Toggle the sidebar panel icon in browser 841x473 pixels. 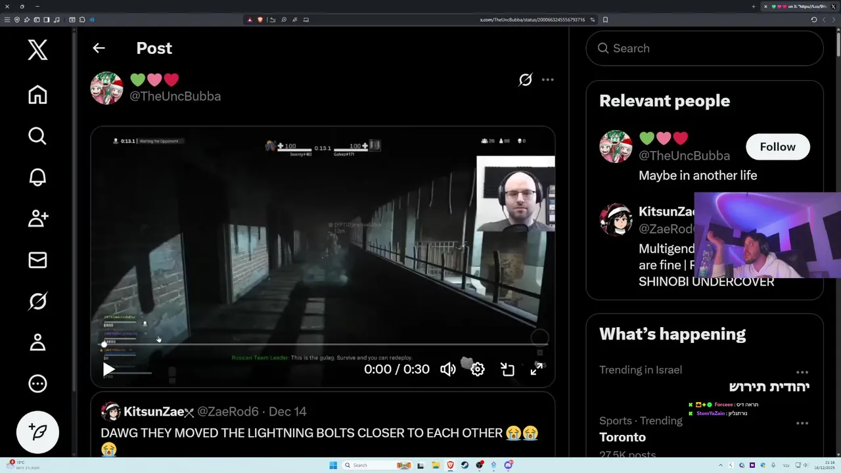(47, 20)
